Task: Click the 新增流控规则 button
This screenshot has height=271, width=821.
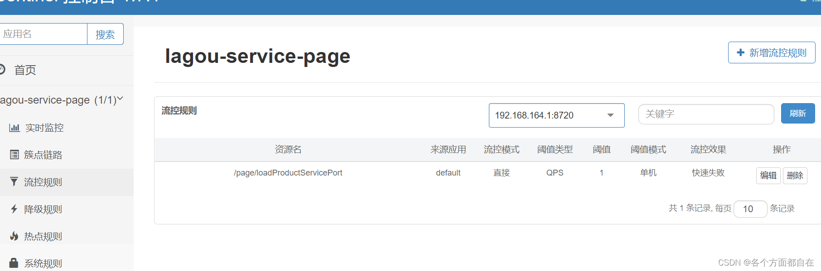Action: [772, 52]
